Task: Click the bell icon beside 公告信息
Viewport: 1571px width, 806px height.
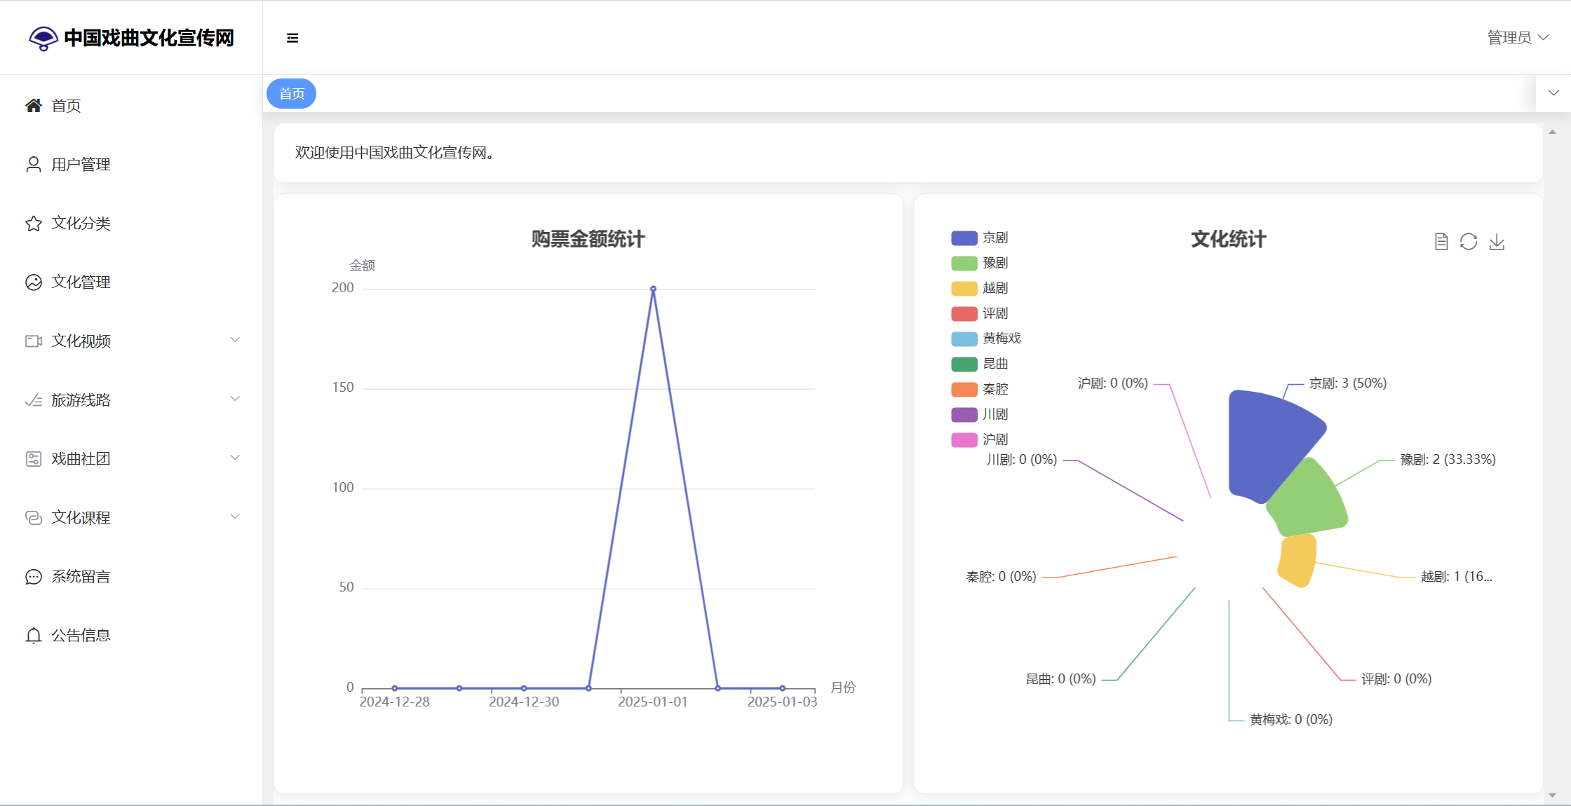Action: (34, 636)
